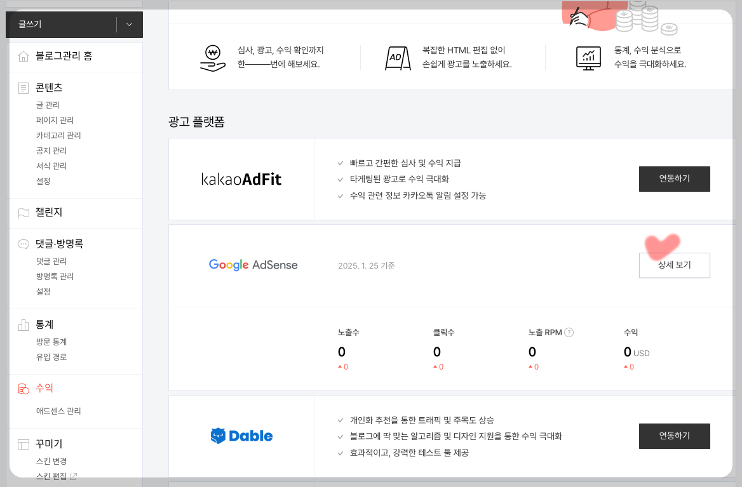
Task: Click the 수익 coins icon in sidebar
Action: click(x=22, y=388)
